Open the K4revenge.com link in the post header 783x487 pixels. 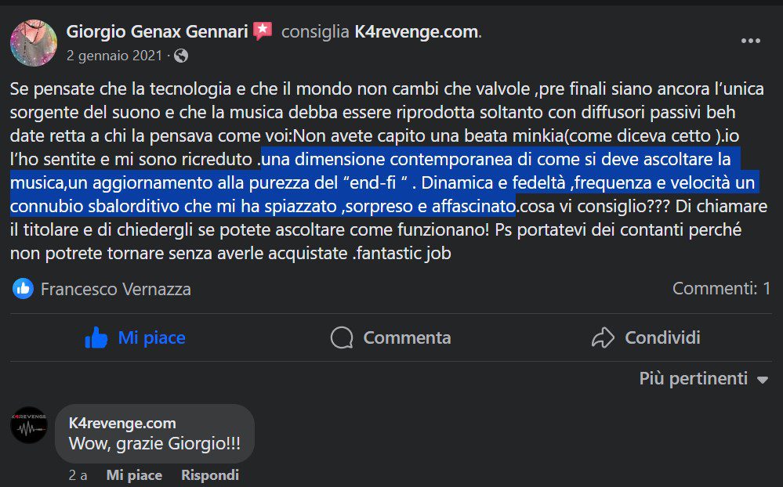tap(415, 32)
